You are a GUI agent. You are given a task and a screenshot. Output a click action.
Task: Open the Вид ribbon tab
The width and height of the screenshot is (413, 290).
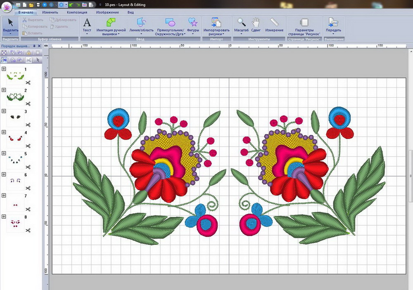pos(131,12)
